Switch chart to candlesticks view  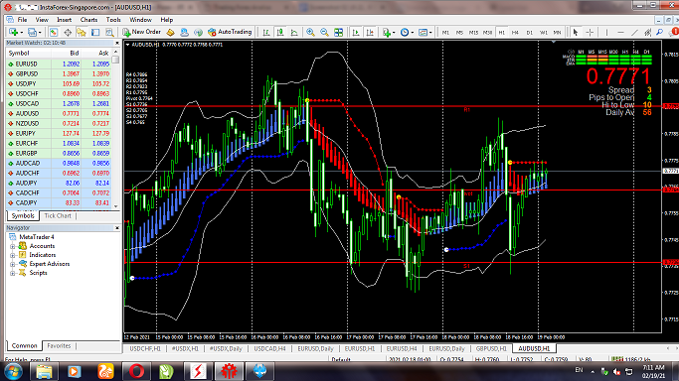tap(280, 32)
